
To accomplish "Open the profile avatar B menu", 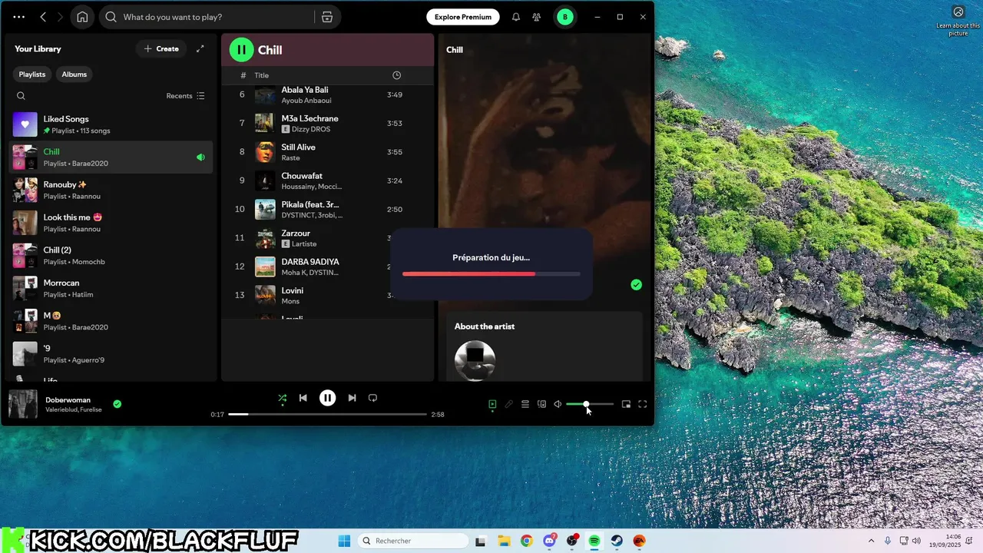I will pos(565,17).
